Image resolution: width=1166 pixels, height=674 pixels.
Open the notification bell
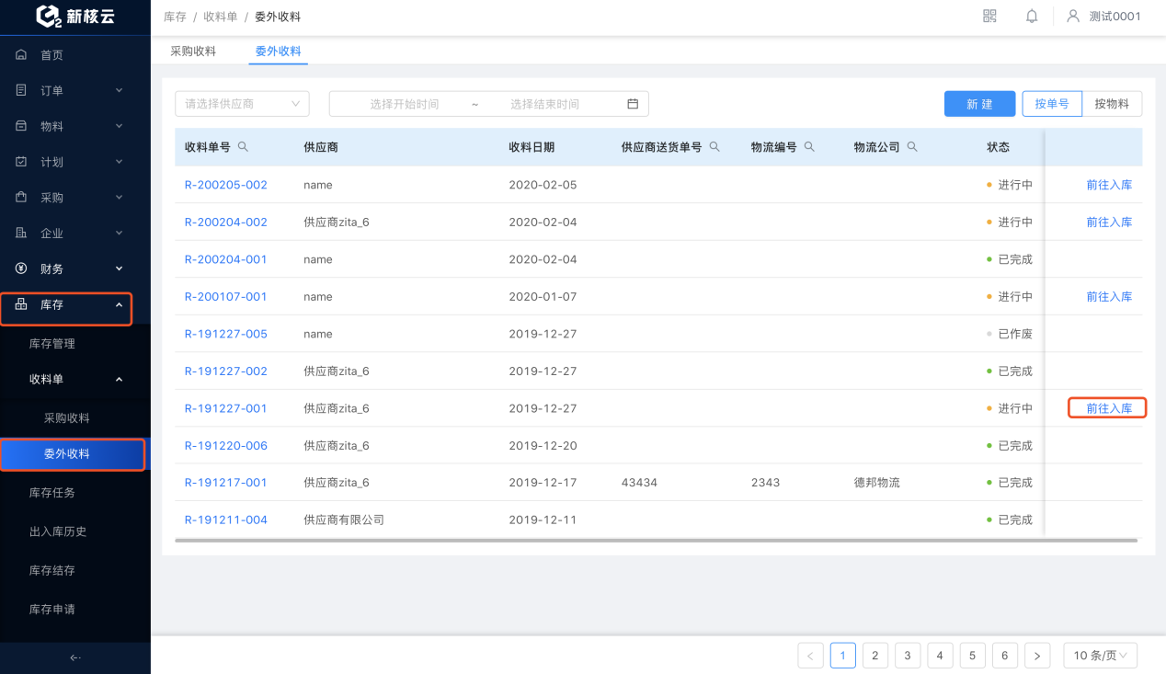pos(1032,16)
